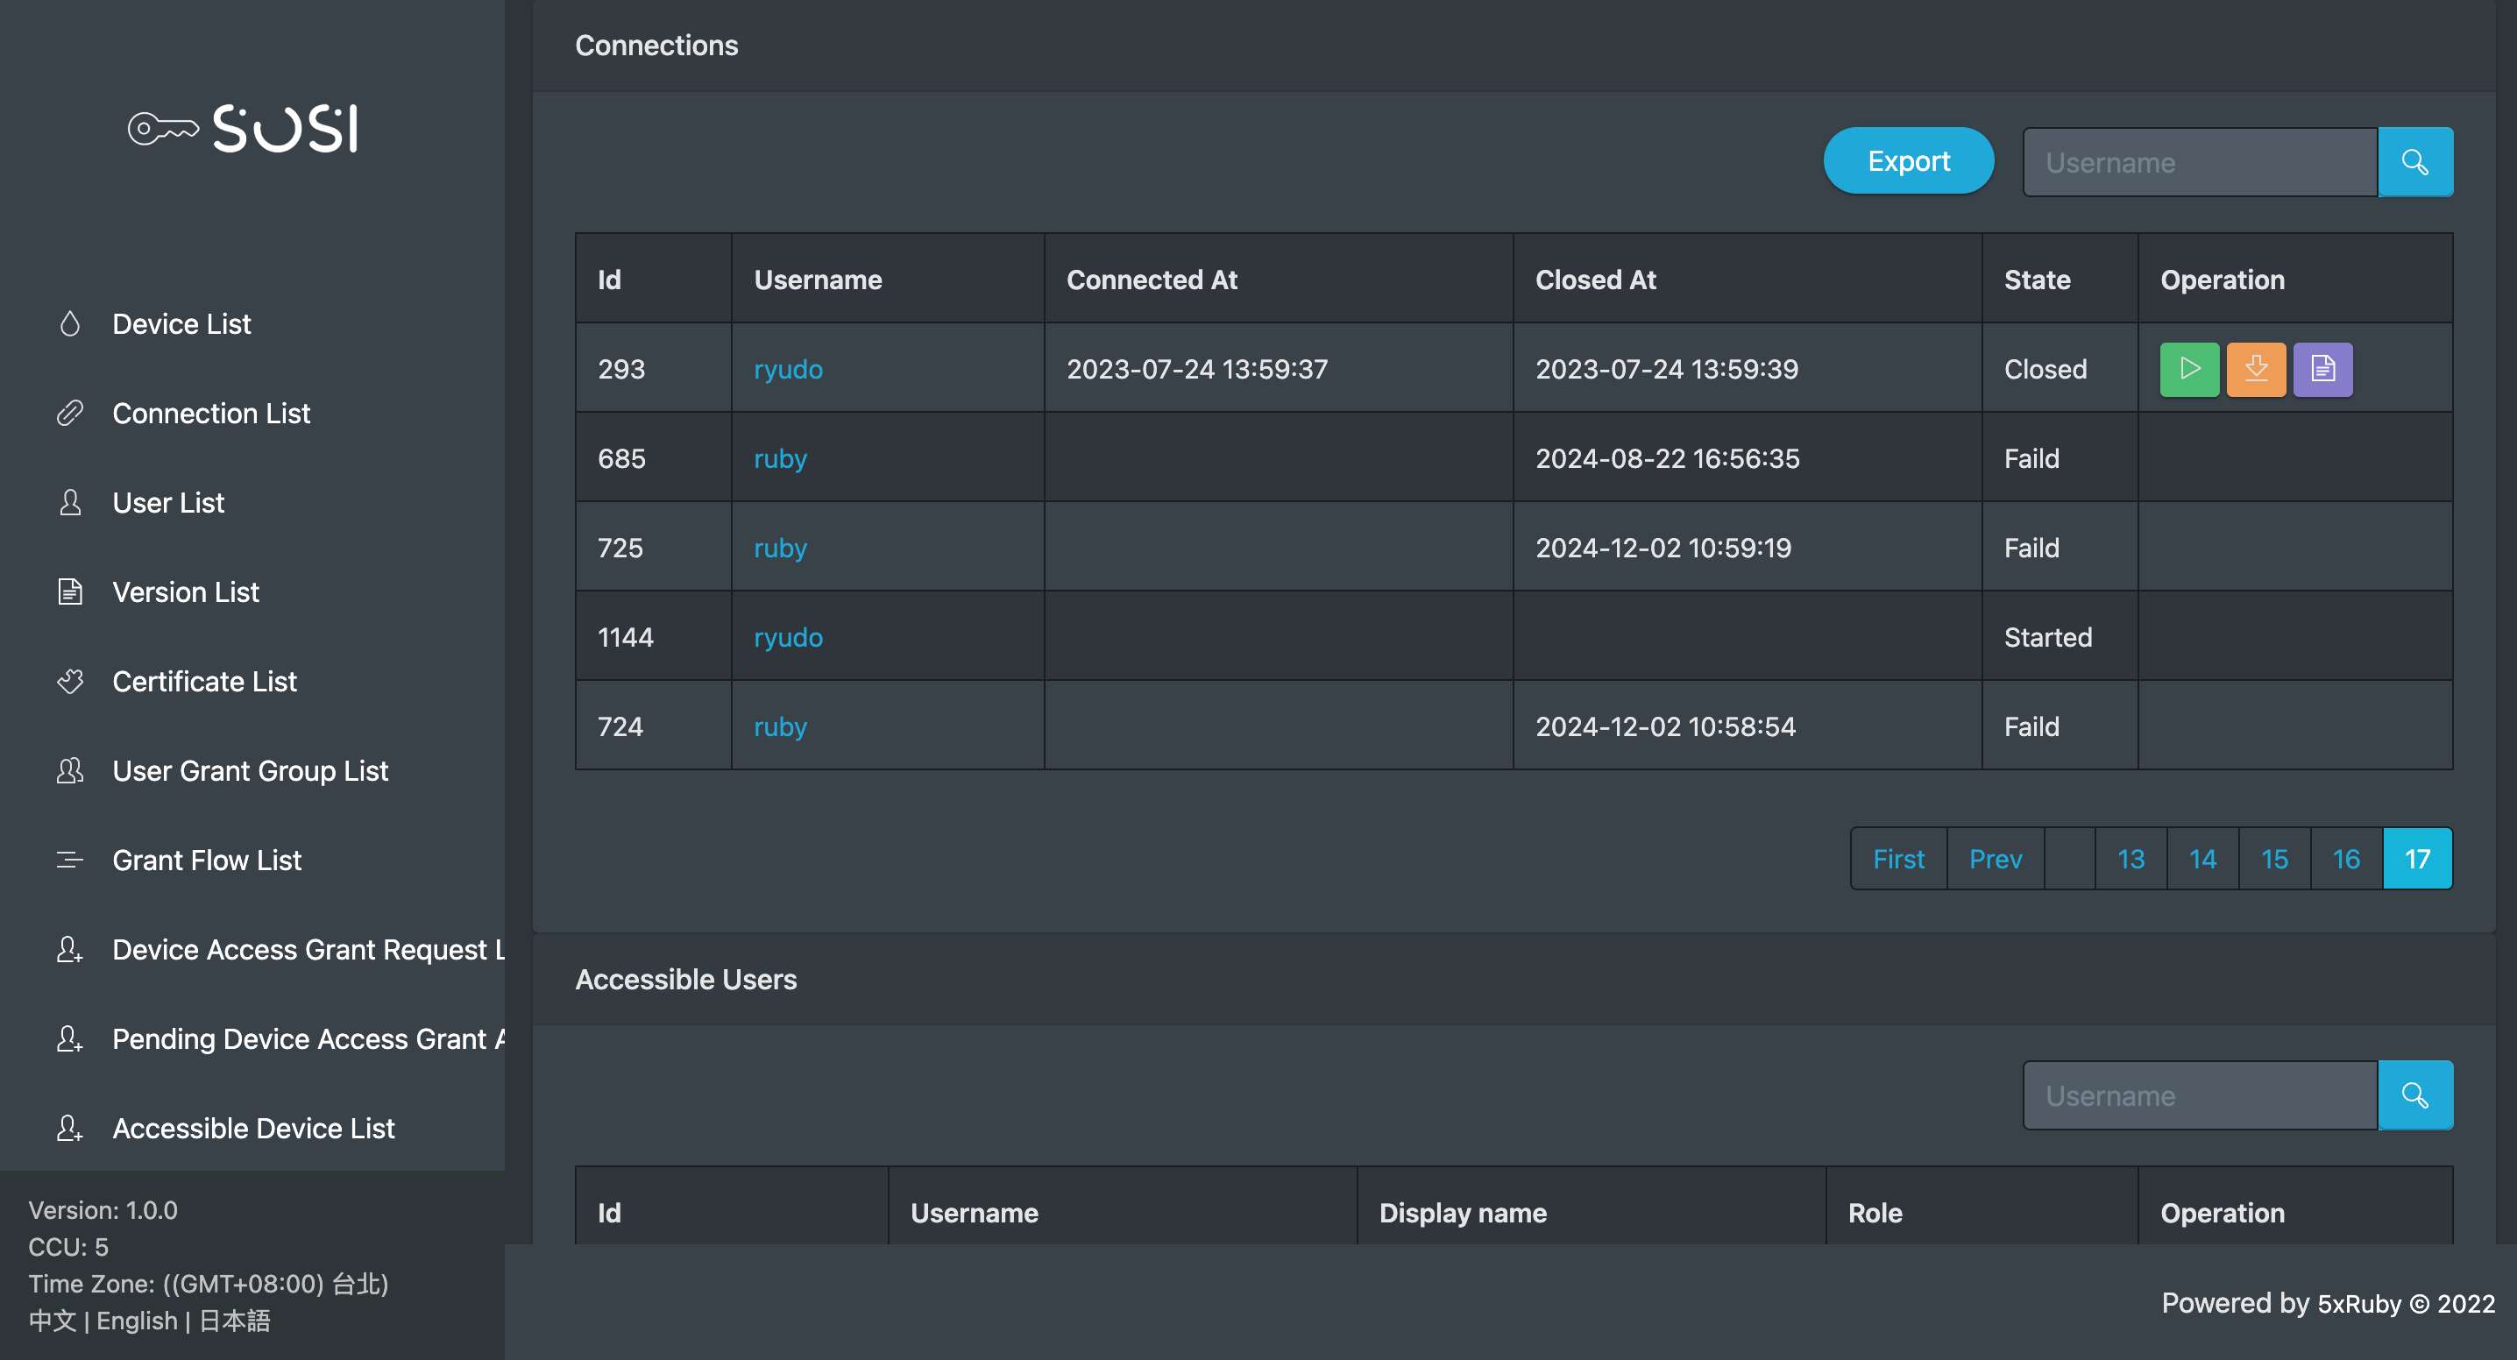Open the ryudo user link in row 293
The image size is (2517, 1360).
tap(788, 369)
